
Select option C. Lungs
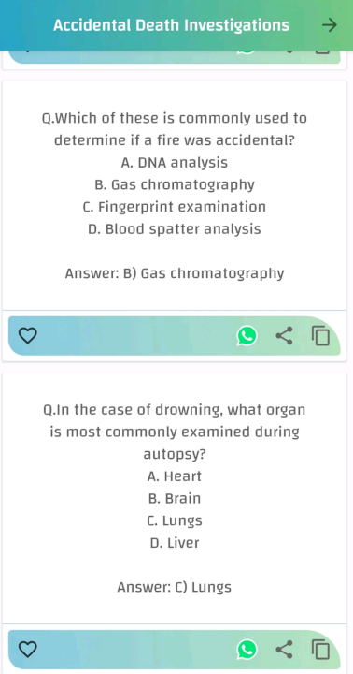click(x=175, y=520)
